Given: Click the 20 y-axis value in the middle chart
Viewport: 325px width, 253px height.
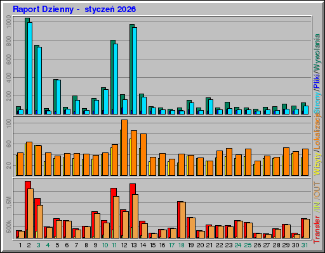Looking at the screenshot, I should (9, 166).
